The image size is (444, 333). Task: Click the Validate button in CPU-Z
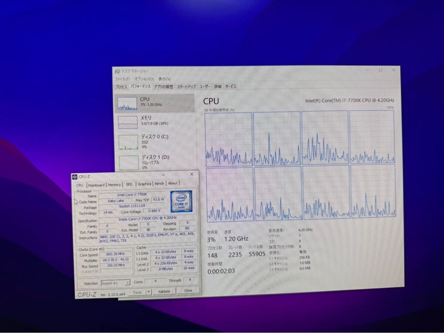pos(164,291)
